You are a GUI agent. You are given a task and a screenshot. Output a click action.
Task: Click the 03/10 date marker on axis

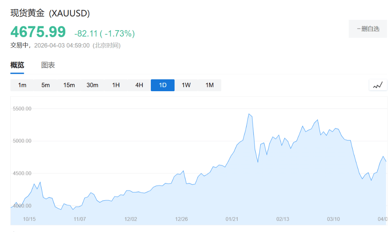[x=333, y=219]
